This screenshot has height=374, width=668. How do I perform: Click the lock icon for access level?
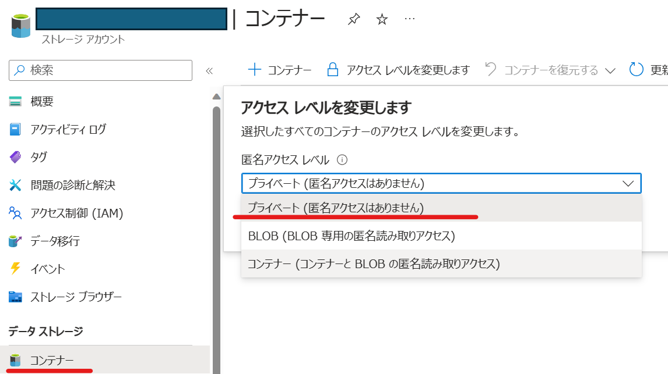(333, 69)
